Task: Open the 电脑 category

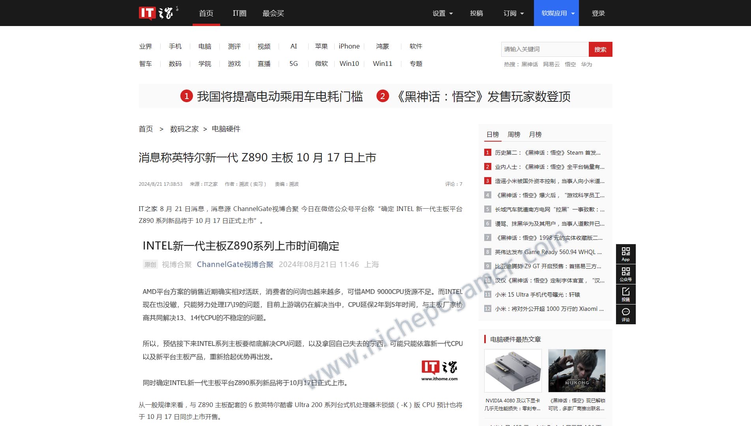Action: click(205, 46)
